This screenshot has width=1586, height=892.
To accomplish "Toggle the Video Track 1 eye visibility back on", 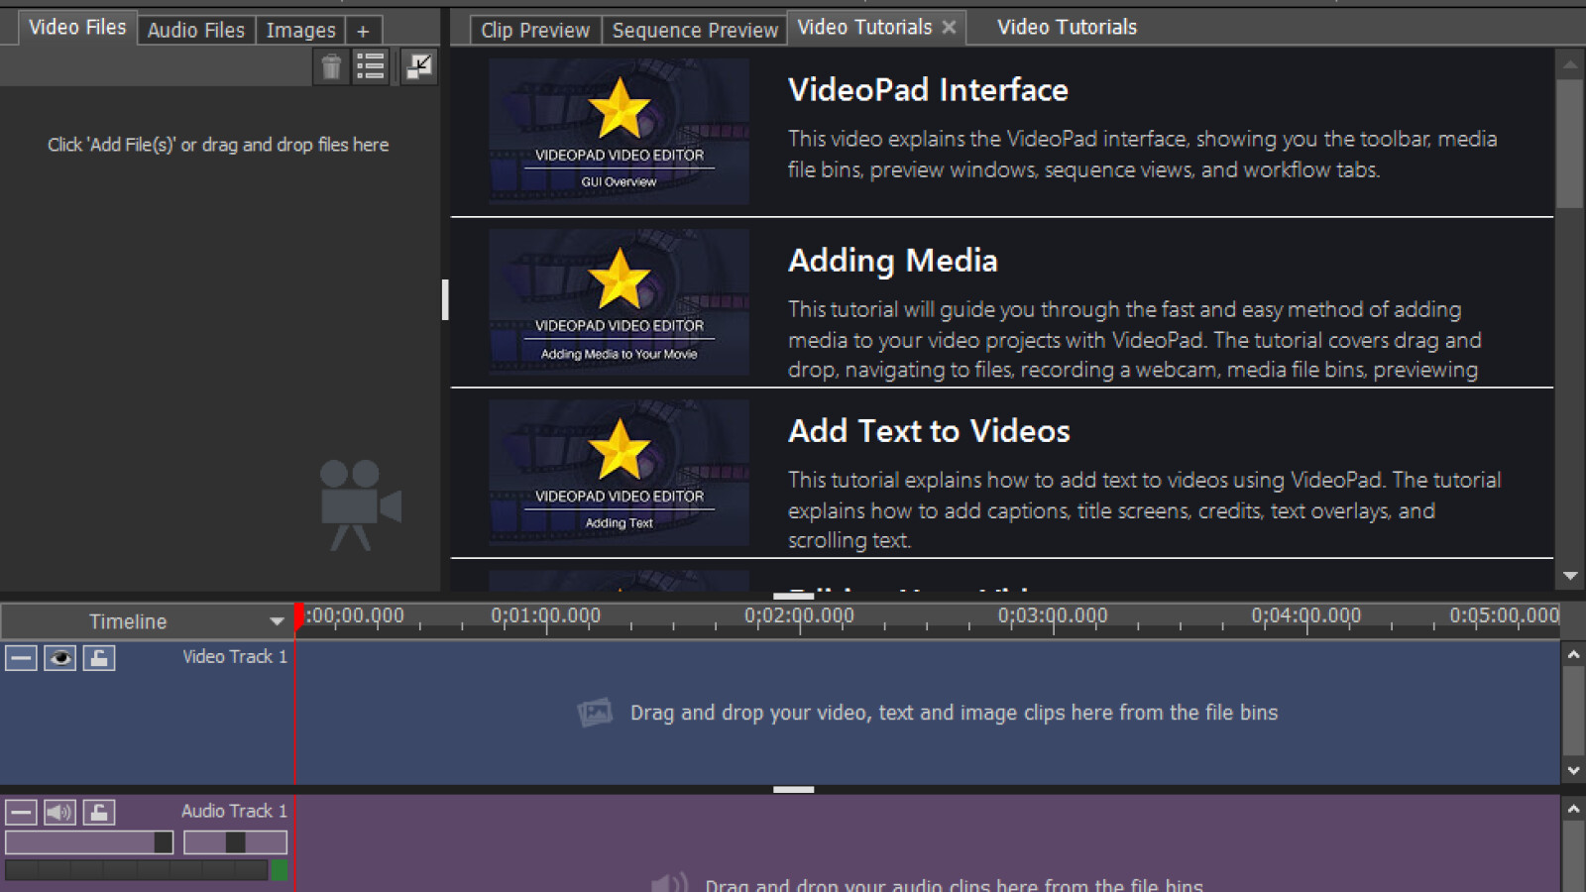I will [x=59, y=657].
